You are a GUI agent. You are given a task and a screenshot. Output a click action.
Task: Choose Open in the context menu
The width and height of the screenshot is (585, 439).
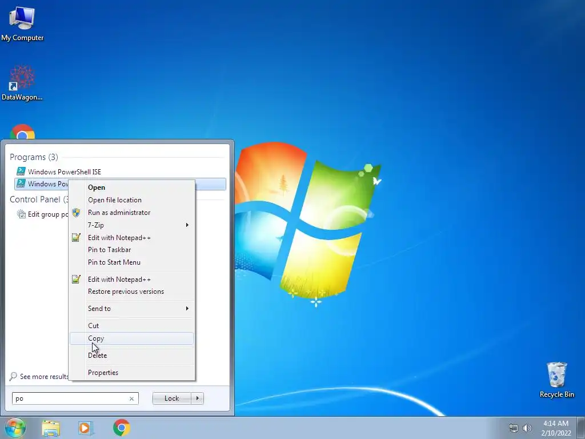tap(132, 187)
